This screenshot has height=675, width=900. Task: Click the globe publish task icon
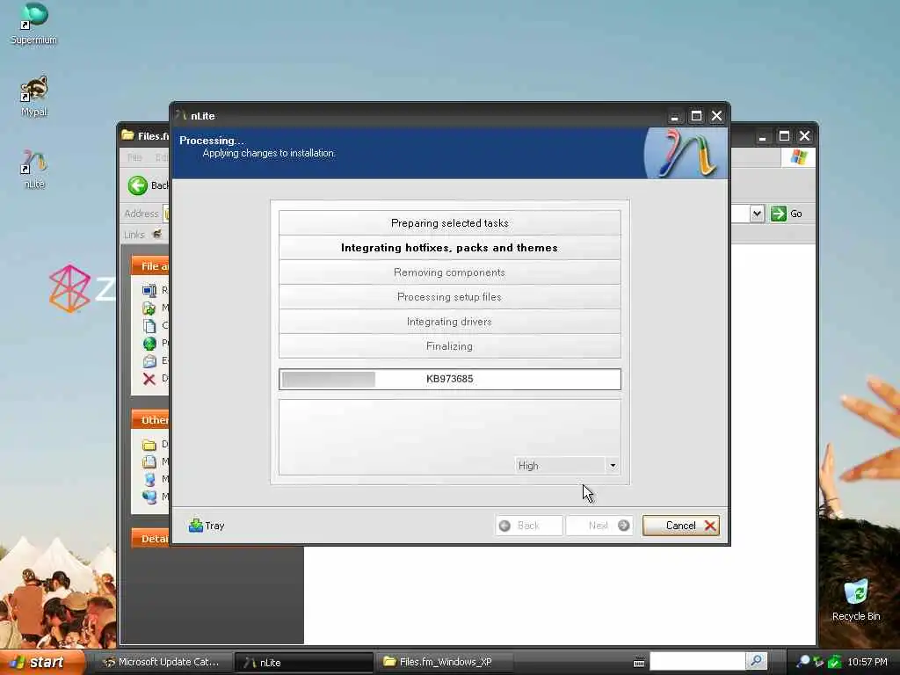pyautogui.click(x=149, y=344)
